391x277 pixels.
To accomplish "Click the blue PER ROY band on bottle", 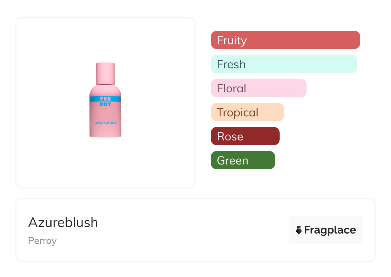I will (105, 99).
